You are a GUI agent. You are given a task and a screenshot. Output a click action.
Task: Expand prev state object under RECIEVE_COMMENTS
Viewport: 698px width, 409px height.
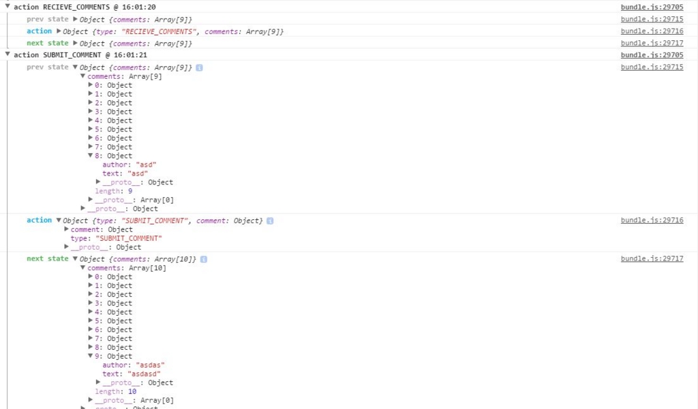pos(75,19)
